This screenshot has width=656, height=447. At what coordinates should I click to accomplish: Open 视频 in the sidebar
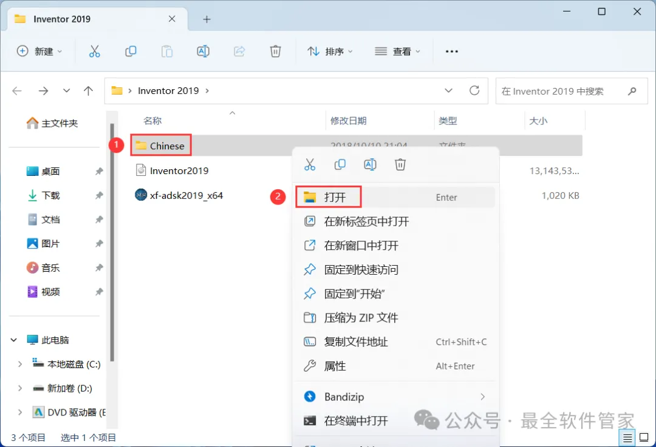[x=44, y=292]
